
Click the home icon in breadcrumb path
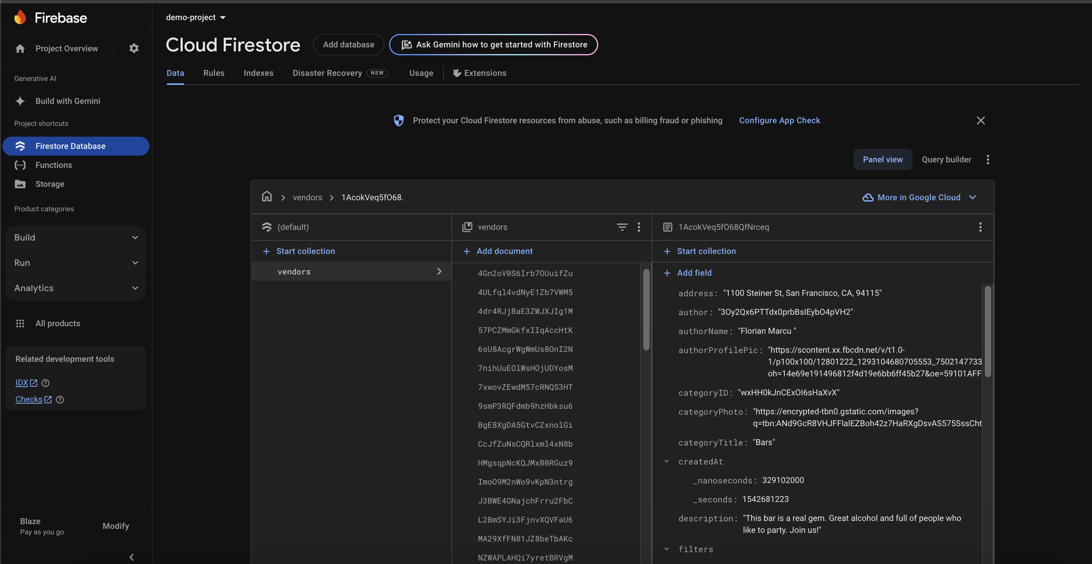point(266,197)
